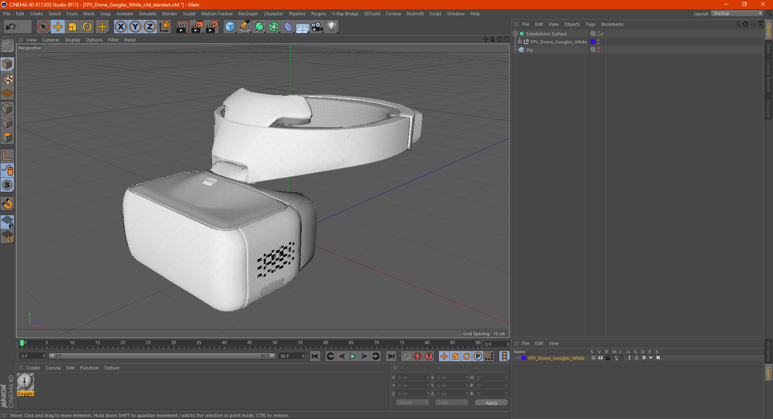Add a Subdivision Surface generator

260,27
